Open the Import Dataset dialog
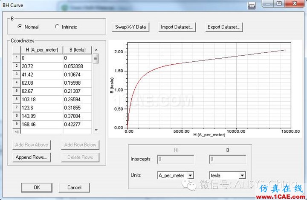This screenshot has width=307, height=200. coord(177,27)
